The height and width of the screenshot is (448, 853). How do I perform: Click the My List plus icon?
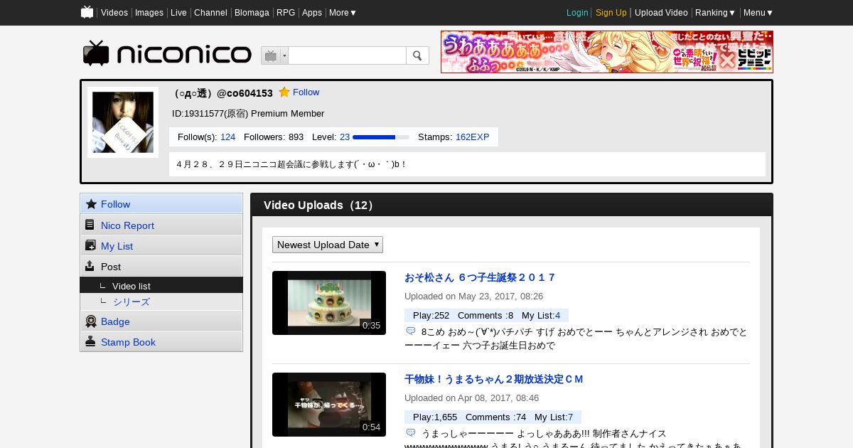click(x=90, y=245)
